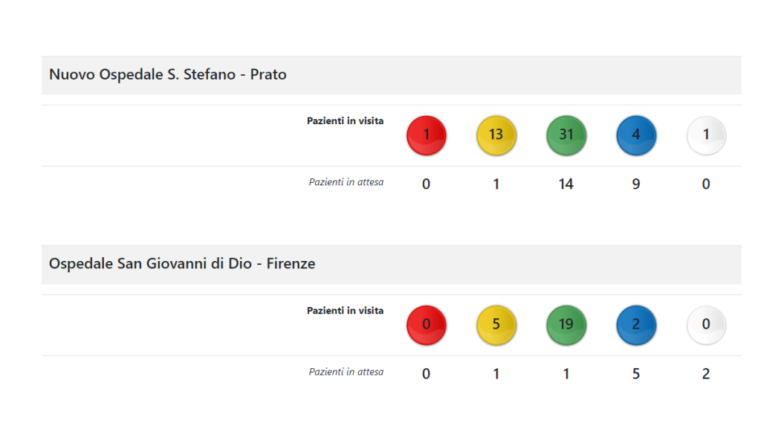Click the white code circle for Prato
761x435 pixels.
(x=706, y=135)
